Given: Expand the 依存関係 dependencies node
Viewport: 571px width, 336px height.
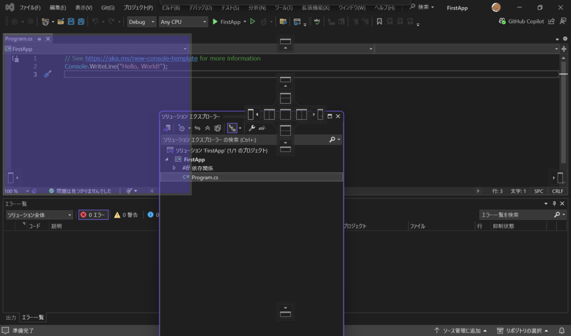Looking at the screenshot, I should coord(174,168).
